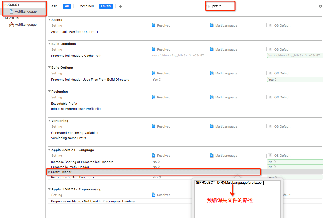This screenshot has width=323, height=218.
Task: Click MultiLanguage column icon under Build Locations
Action: pos(212,49)
